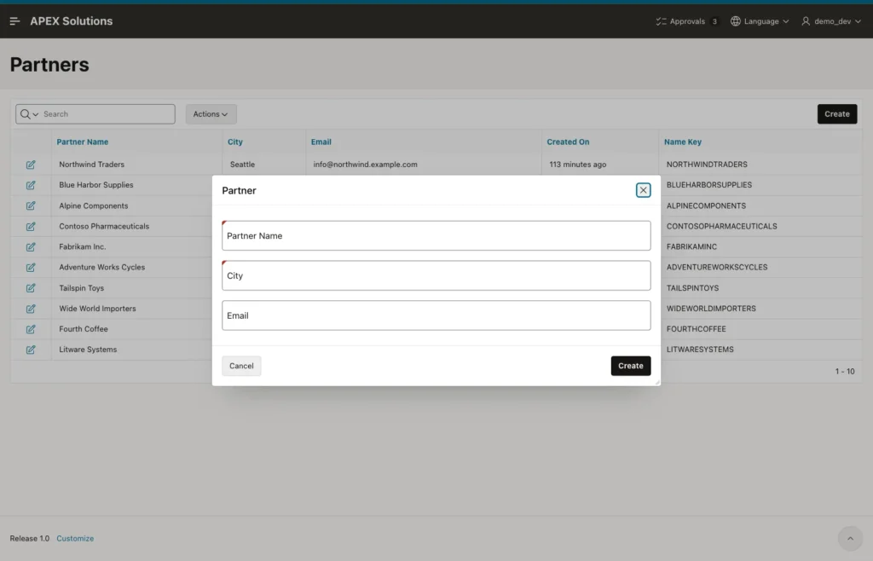The image size is (873, 561).
Task: Click the City input field in dialog
Action: [436, 275]
